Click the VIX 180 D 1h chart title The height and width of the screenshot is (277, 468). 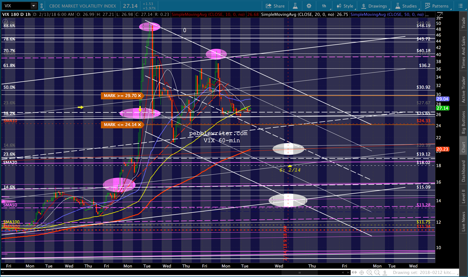click(16, 15)
